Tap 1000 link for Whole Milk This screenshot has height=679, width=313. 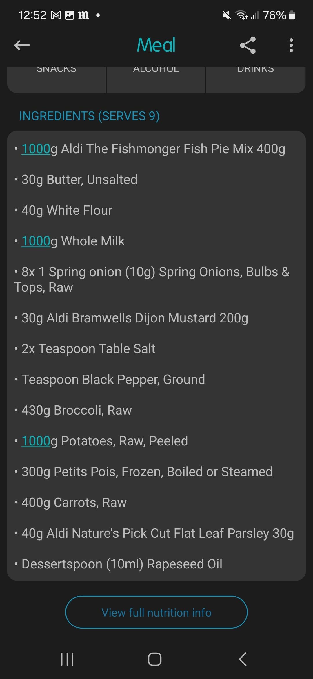36,241
